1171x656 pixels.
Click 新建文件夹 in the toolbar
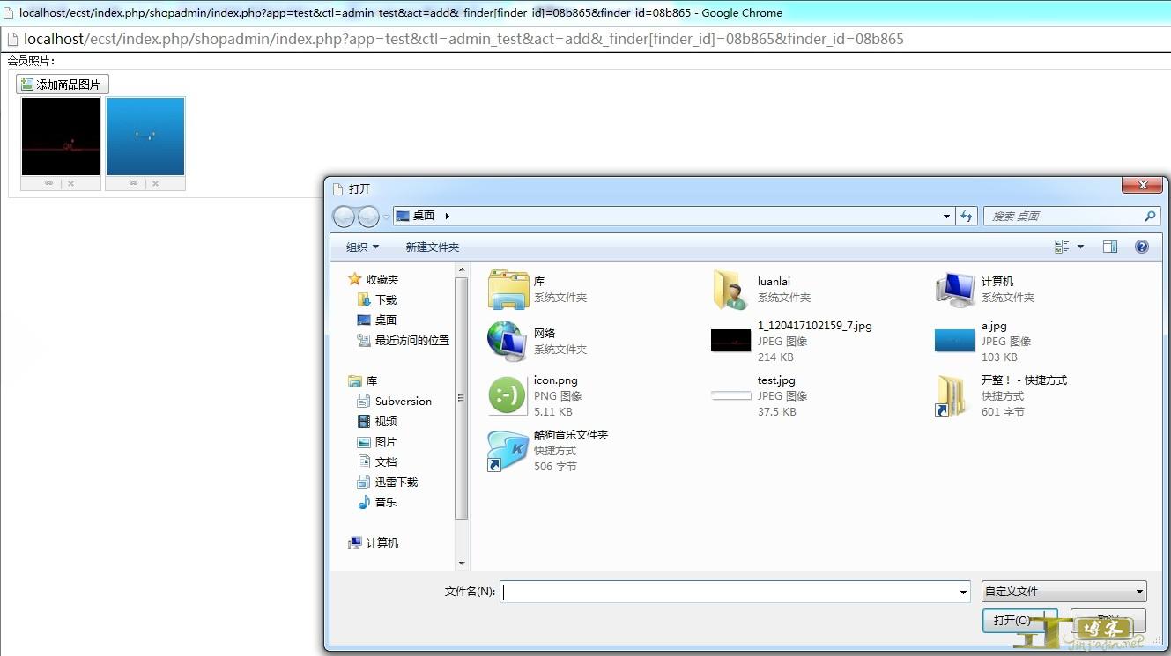pos(432,247)
